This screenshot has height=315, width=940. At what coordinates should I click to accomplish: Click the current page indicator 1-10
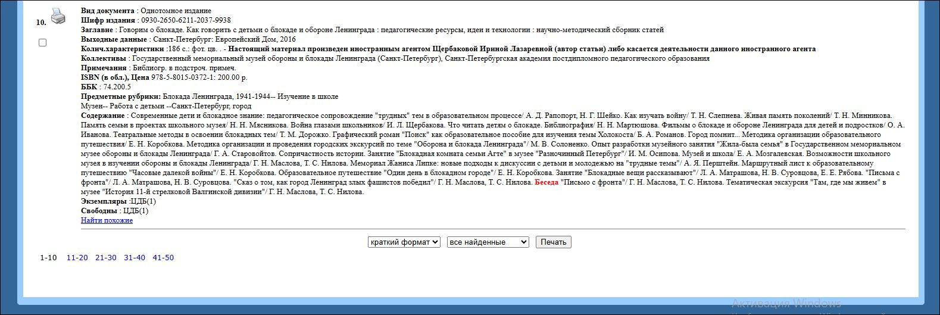coord(48,258)
